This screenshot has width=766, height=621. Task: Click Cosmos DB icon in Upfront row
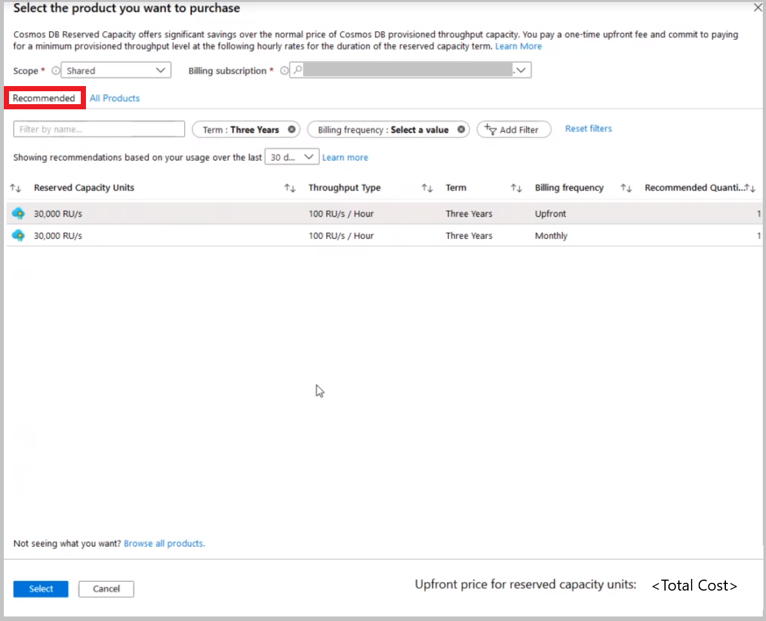click(x=19, y=213)
